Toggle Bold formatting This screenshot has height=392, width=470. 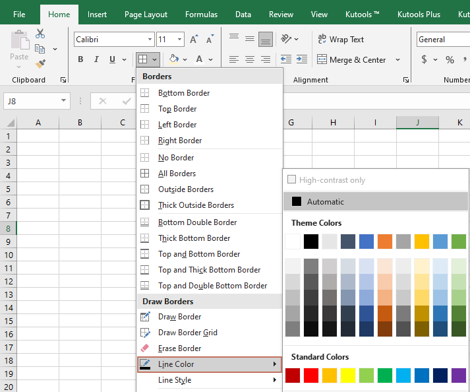[x=80, y=59]
